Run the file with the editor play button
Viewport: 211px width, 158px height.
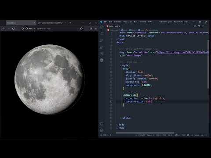pos(195,26)
